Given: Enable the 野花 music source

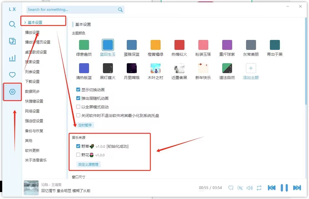Looking at the screenshot, I should [78, 155].
